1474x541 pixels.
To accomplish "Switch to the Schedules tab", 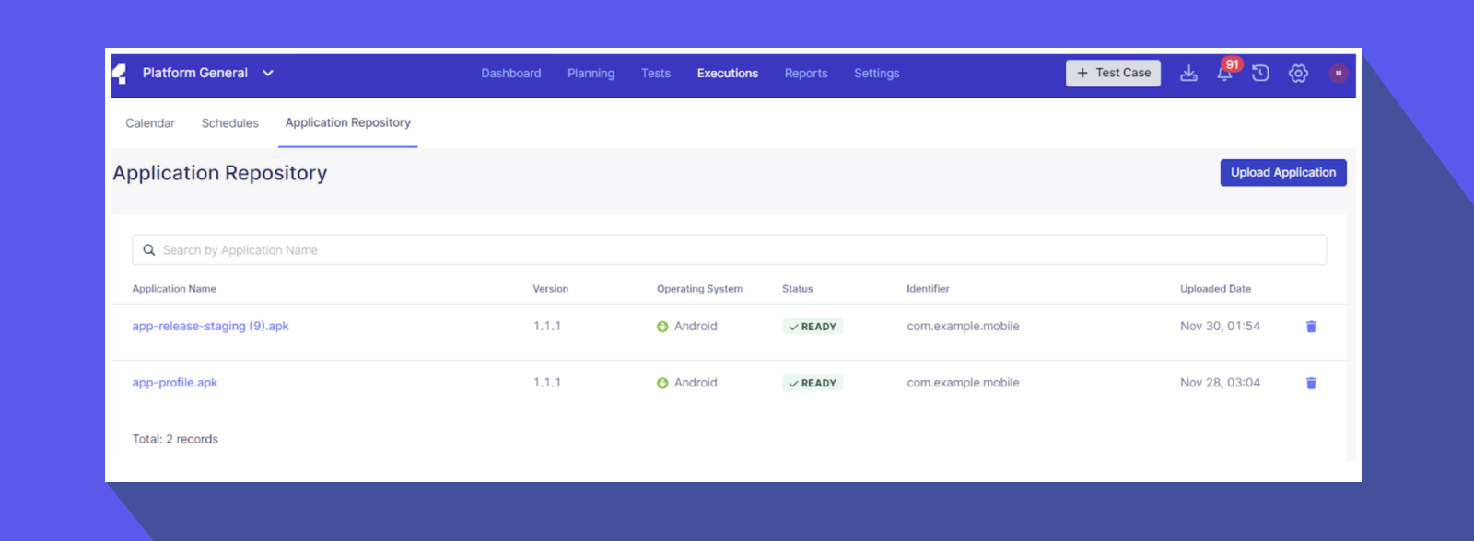I will [230, 123].
